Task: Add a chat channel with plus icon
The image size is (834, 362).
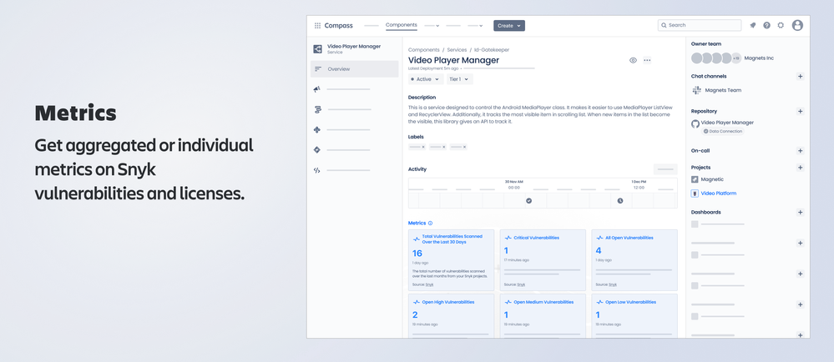Action: pos(800,77)
